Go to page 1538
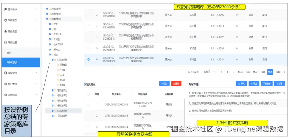Viewport: 288px width, 138px height. (263, 72)
